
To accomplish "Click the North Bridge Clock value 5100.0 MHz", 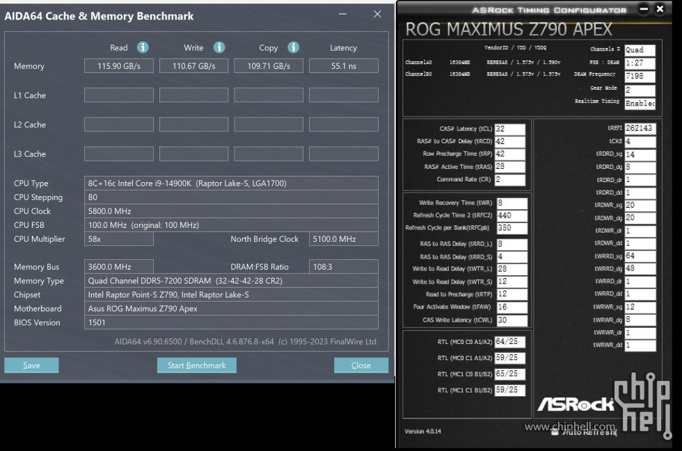I will click(344, 239).
